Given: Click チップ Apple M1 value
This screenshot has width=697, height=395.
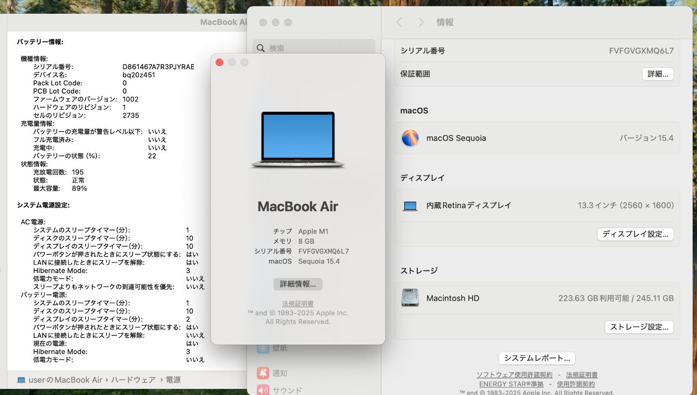Looking at the screenshot, I should [x=313, y=231].
